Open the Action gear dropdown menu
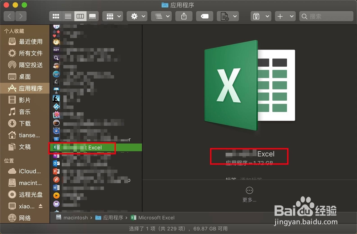 137,16
